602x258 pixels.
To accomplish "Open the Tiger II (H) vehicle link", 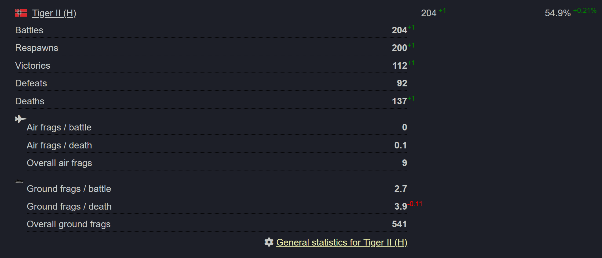I will (54, 13).
